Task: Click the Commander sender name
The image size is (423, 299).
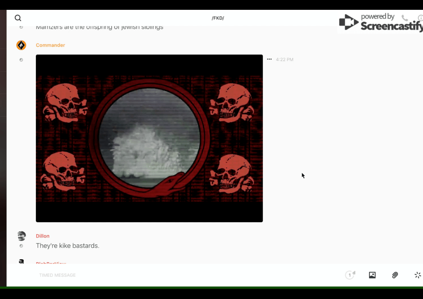Action: pyautogui.click(x=50, y=45)
